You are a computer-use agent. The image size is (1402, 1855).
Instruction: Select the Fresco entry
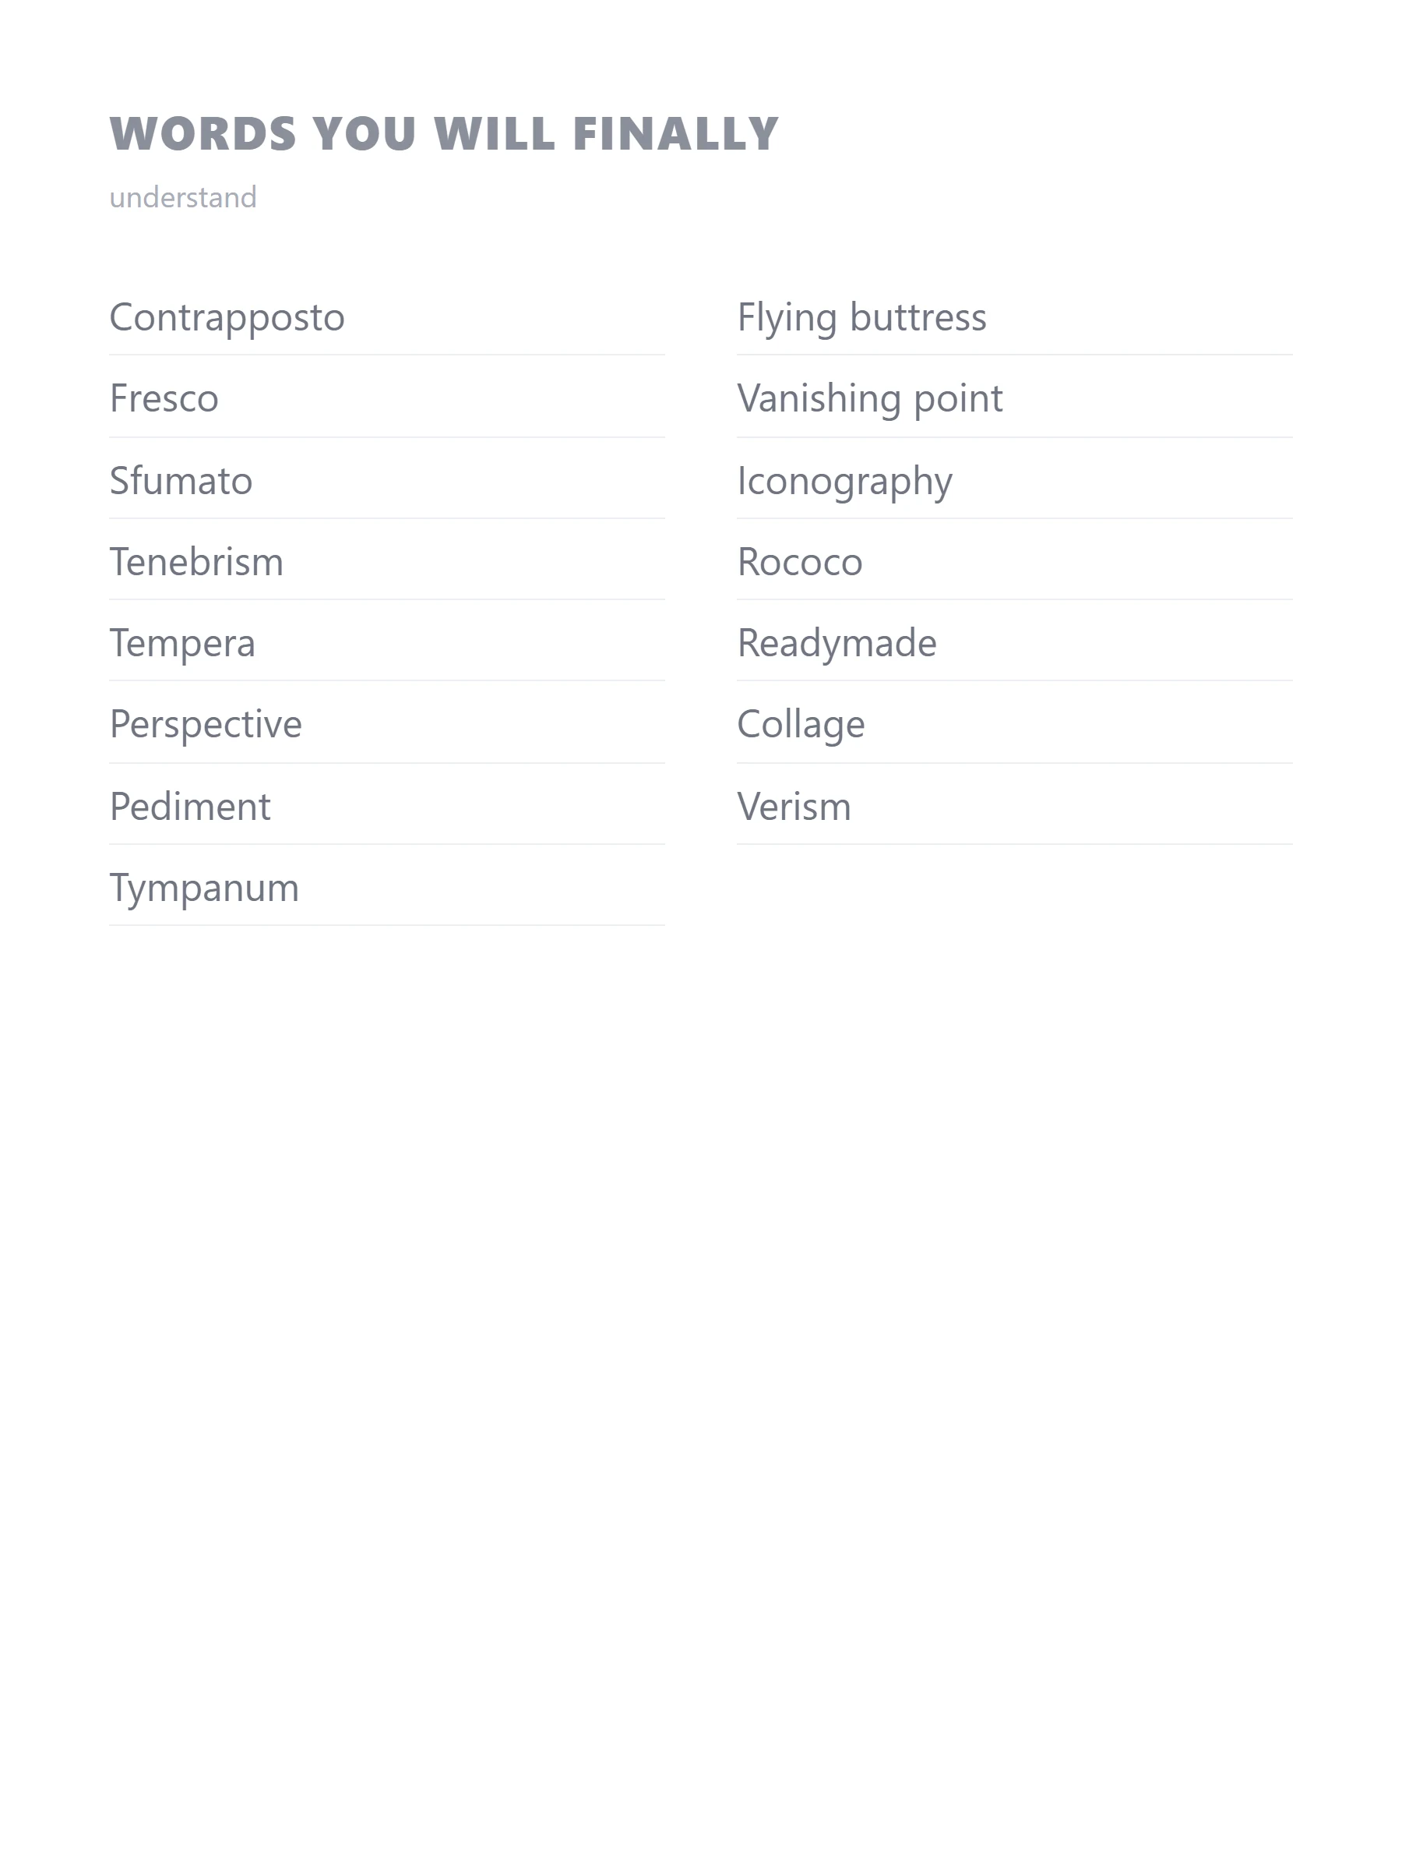coord(164,397)
